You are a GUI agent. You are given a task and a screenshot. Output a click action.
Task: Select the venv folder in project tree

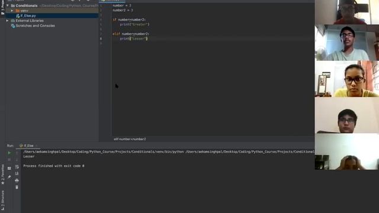(24, 11)
